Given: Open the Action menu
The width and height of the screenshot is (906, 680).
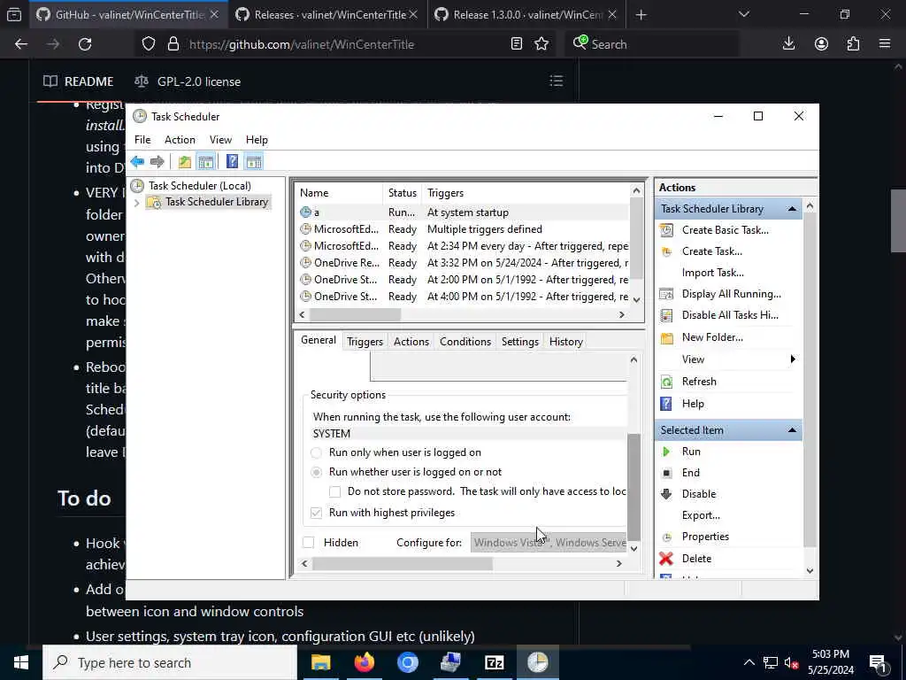Looking at the screenshot, I should [x=180, y=140].
